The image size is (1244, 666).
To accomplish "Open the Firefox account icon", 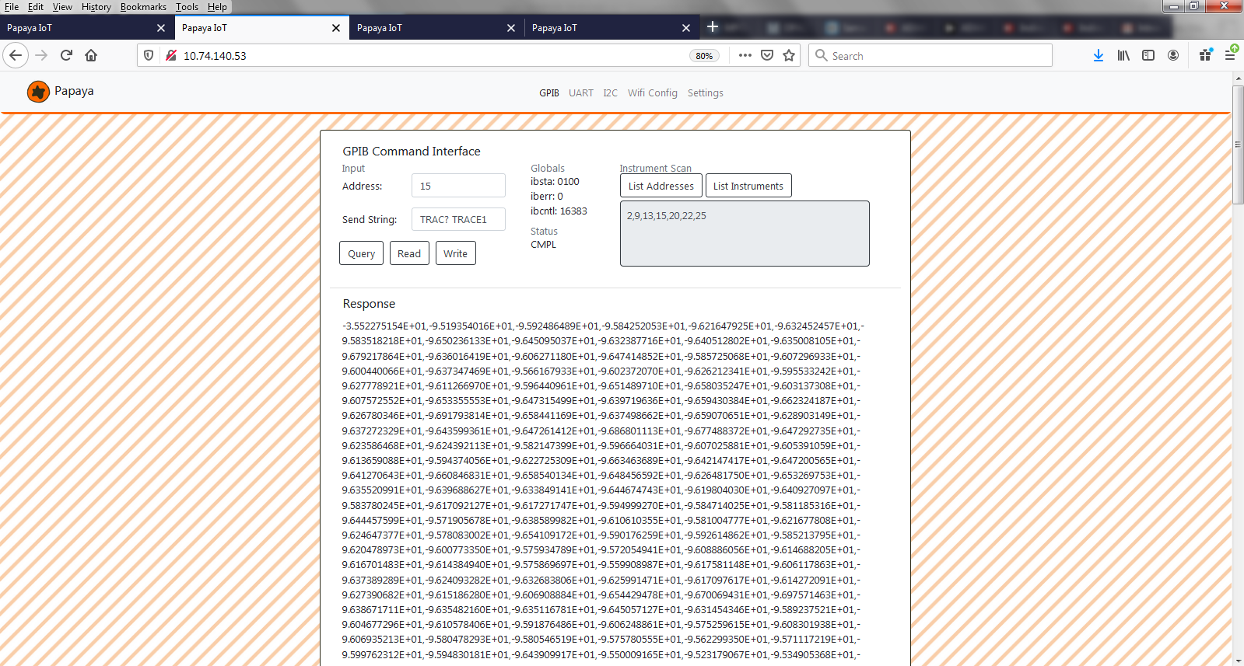I will coord(1172,55).
